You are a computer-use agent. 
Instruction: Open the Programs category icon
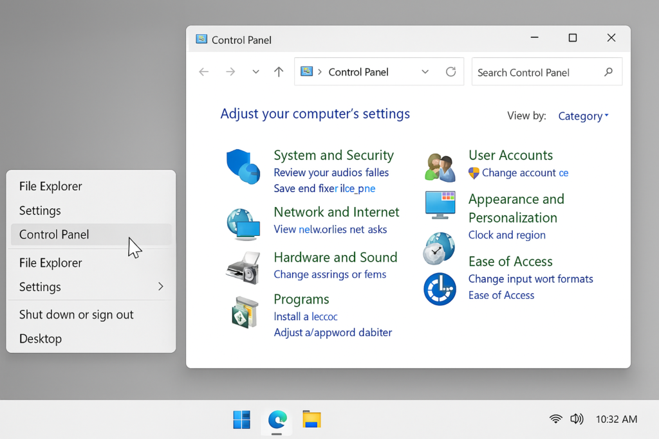click(245, 312)
